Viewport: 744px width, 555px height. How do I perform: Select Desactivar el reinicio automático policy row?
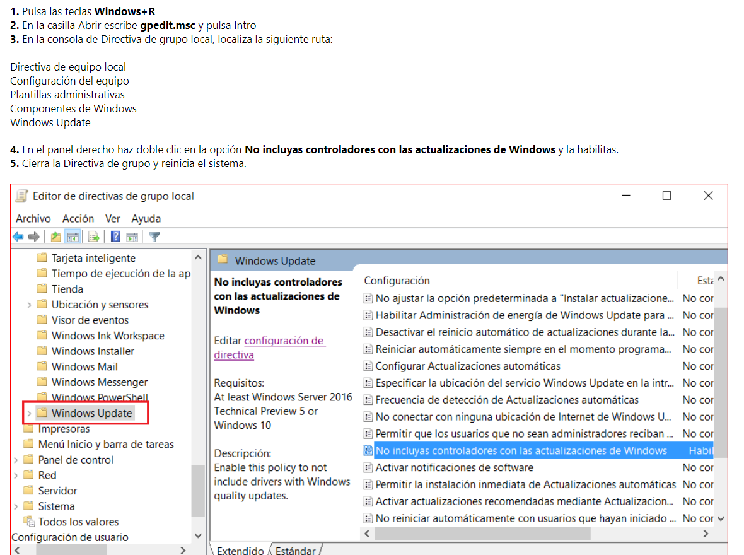[x=538, y=332]
